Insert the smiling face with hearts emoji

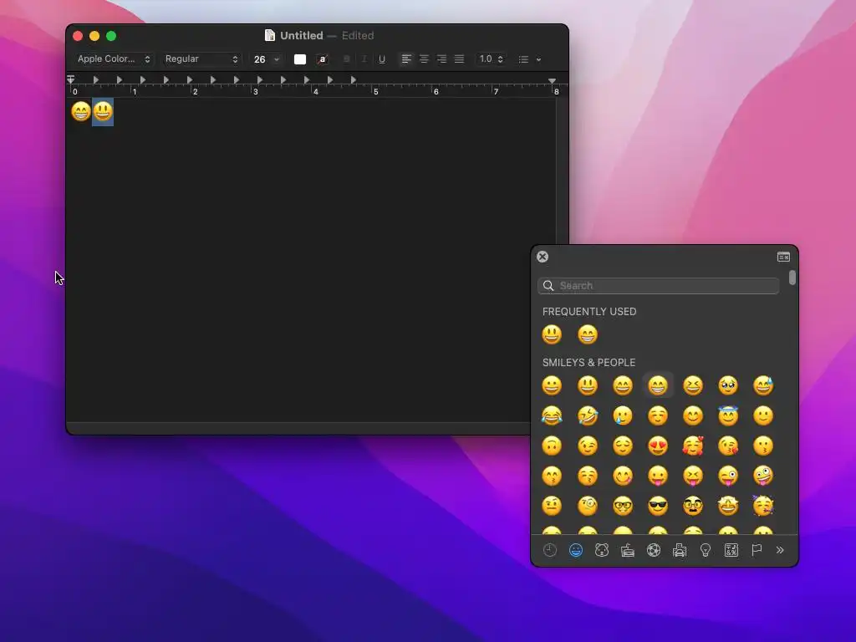click(693, 446)
